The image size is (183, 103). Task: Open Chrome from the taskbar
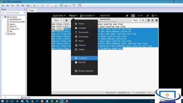click(x=32, y=101)
